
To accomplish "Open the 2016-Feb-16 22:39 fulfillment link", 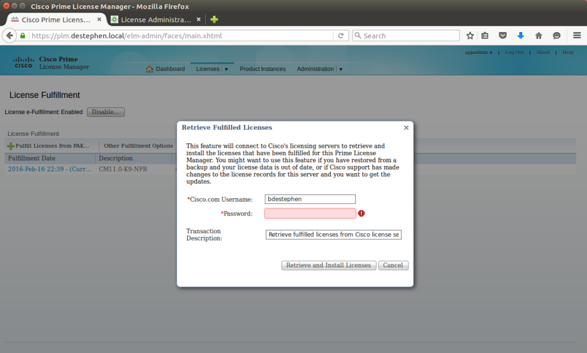I will click(x=49, y=169).
